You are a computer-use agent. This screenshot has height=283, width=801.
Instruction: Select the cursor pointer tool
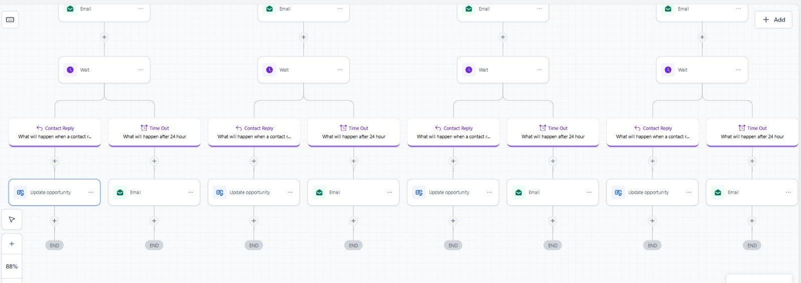12,219
